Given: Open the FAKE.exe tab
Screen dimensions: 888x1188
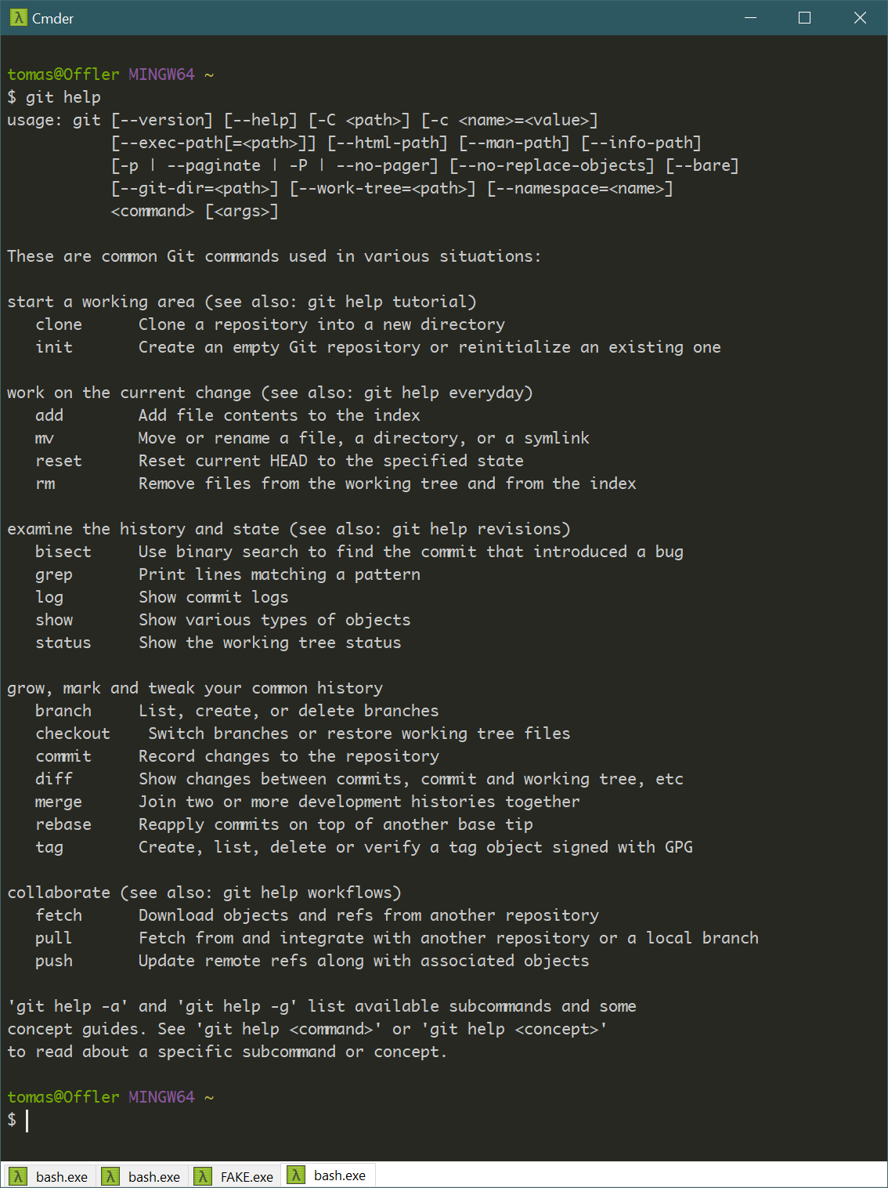Looking at the screenshot, I should click(236, 1176).
